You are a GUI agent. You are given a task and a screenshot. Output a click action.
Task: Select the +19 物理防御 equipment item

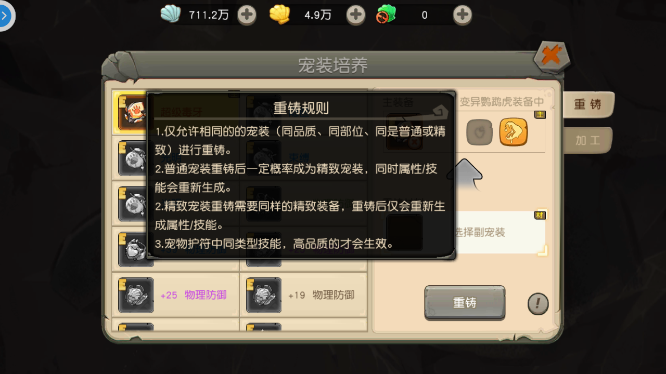pyautogui.click(x=303, y=295)
